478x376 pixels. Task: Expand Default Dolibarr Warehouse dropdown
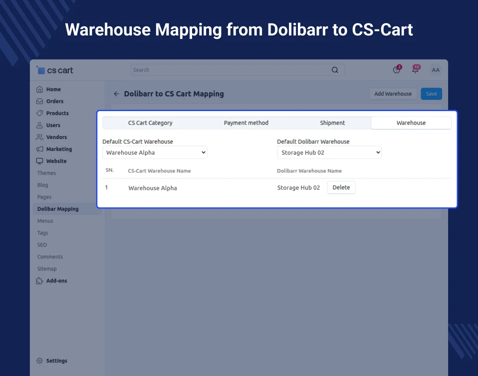(329, 153)
